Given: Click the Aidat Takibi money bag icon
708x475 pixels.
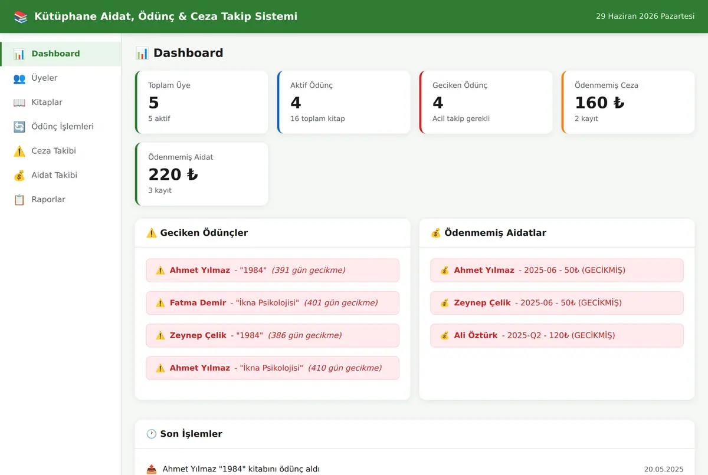Looking at the screenshot, I should point(19,175).
